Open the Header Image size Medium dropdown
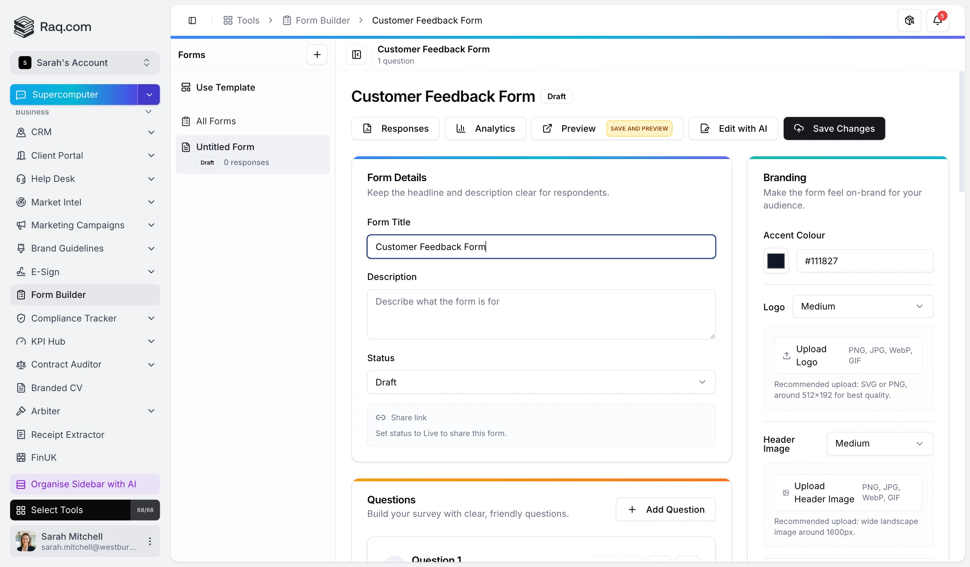970x567 pixels. point(879,443)
